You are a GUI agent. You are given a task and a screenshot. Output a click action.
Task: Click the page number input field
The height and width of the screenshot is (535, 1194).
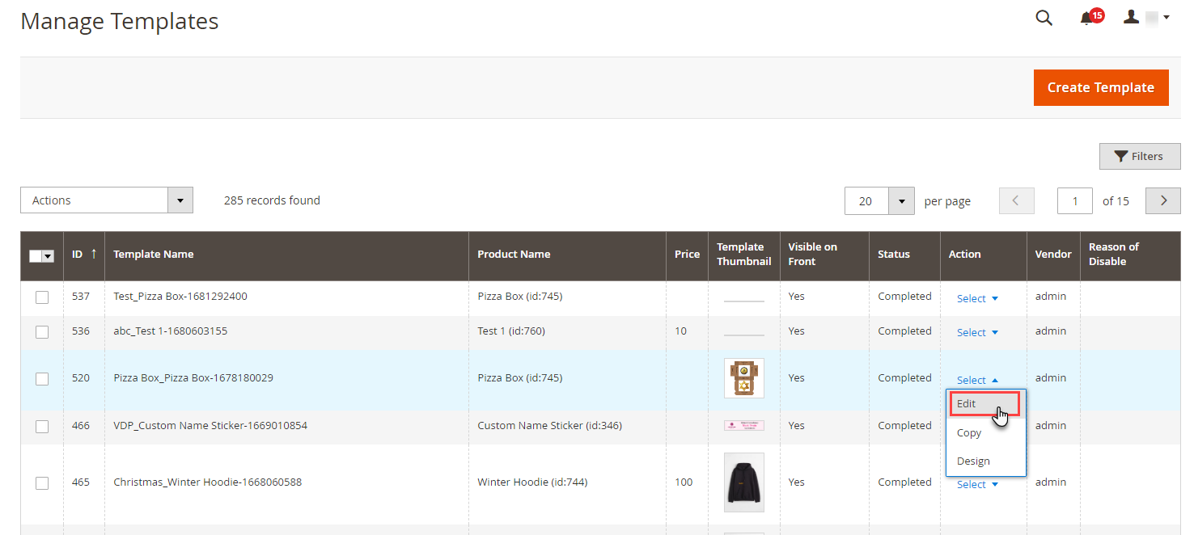(x=1074, y=200)
